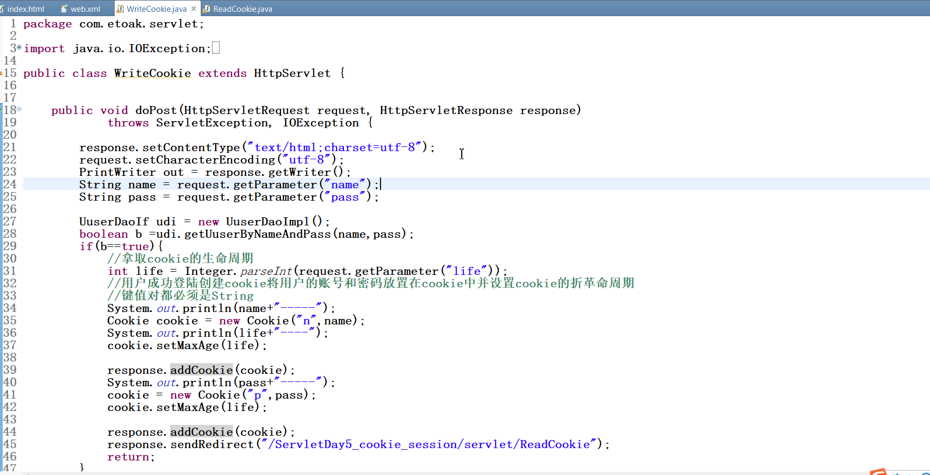
Task: Click line number 30 in the gutter
Action: click(x=10, y=258)
